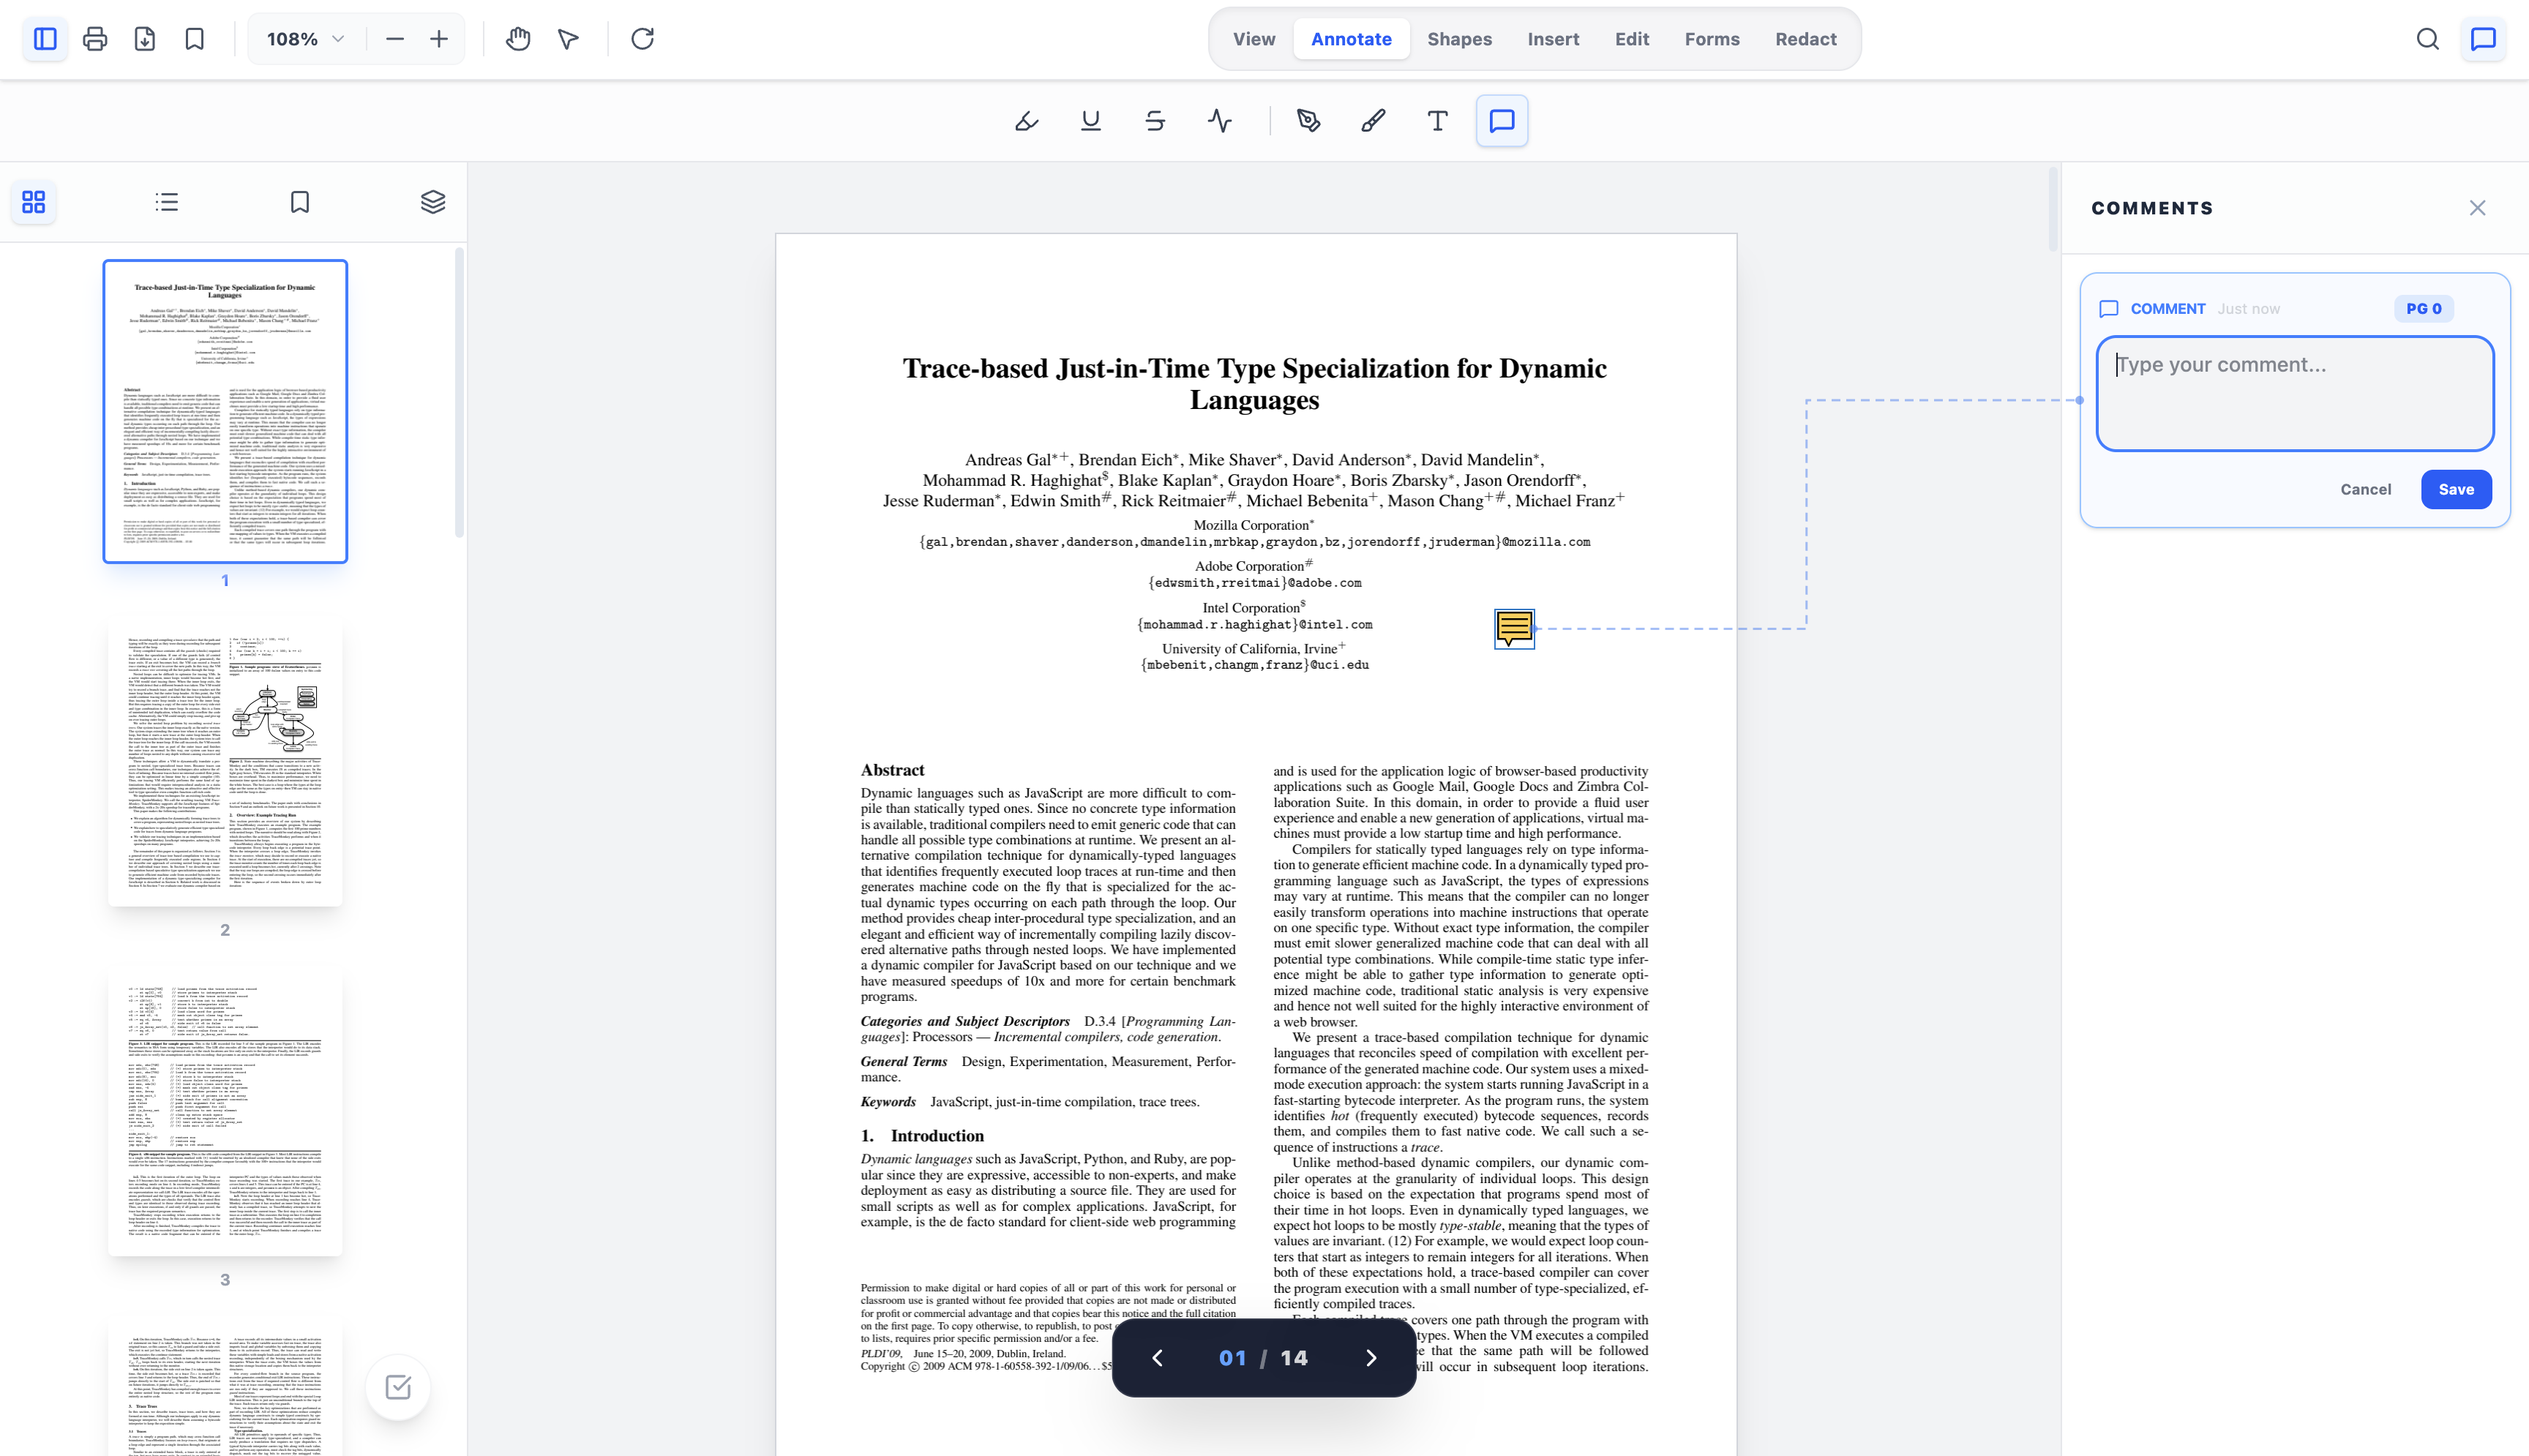Click the multi-select checkbox button below thumbnails
2529x1456 pixels.
click(398, 1387)
